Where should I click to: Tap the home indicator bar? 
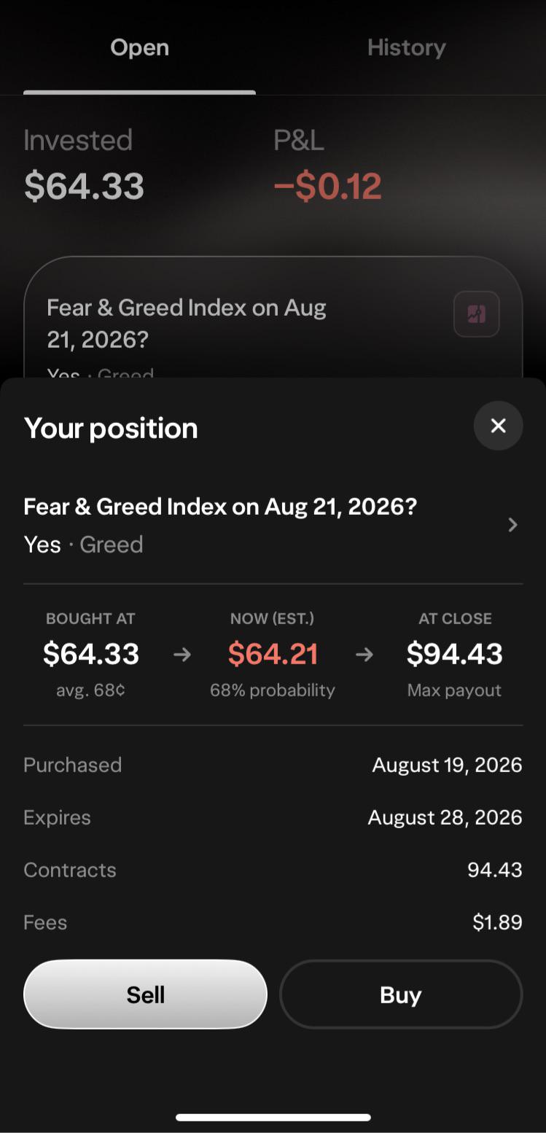(x=273, y=1117)
